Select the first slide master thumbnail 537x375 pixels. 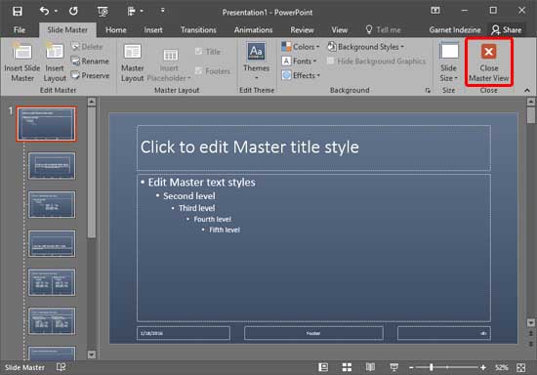pyautogui.click(x=46, y=124)
